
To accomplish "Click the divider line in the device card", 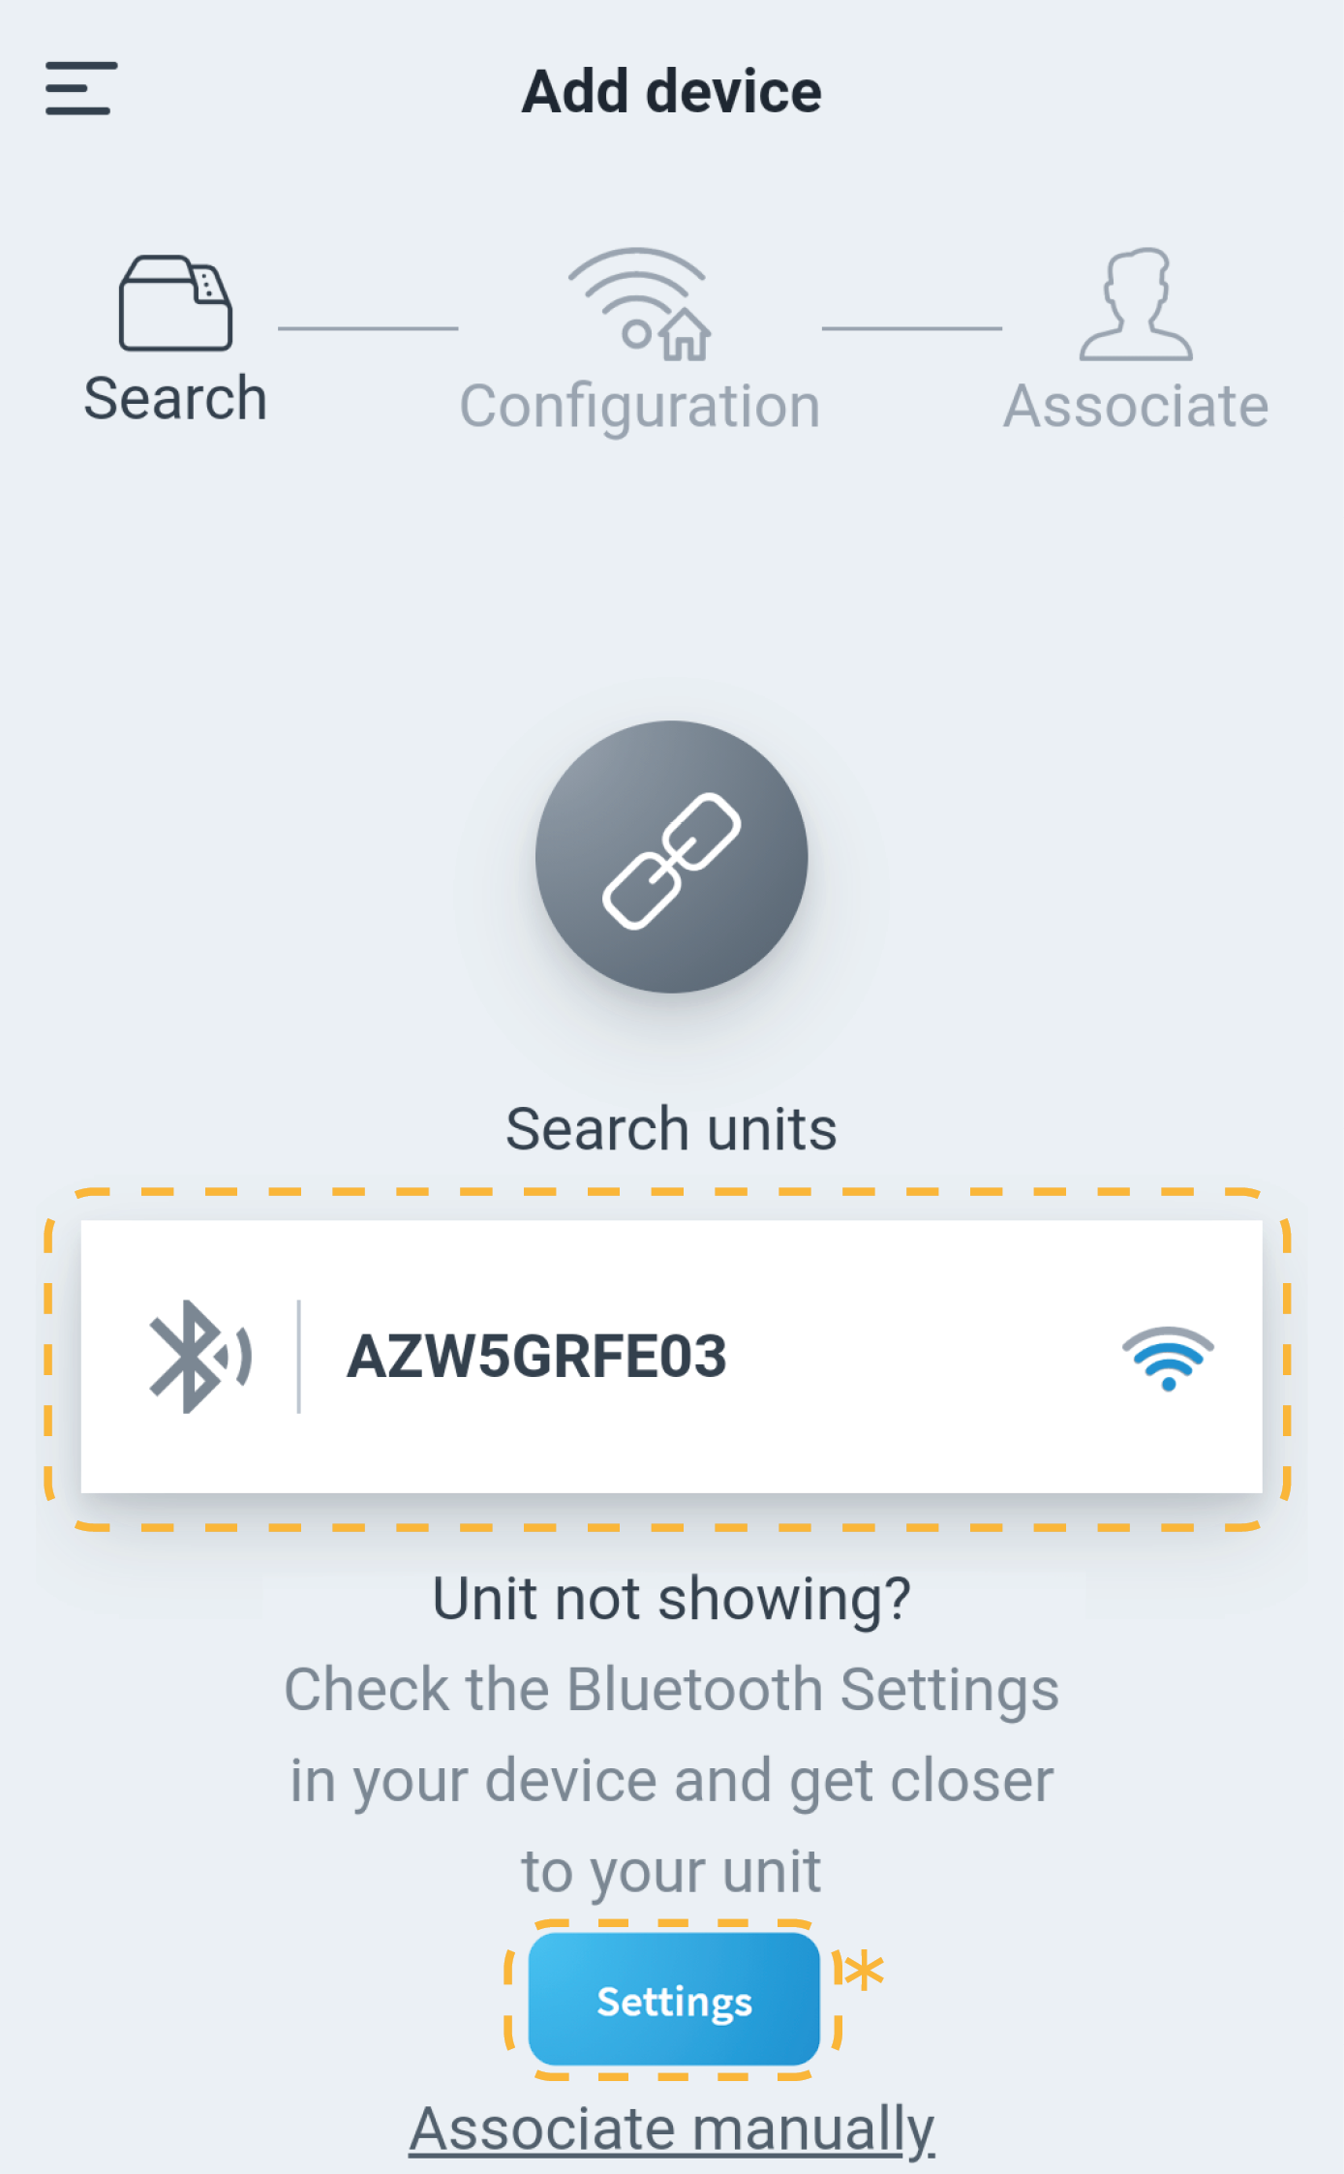I will pos(299,1356).
